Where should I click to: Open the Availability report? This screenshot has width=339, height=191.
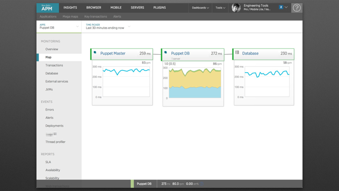pyautogui.click(x=53, y=170)
